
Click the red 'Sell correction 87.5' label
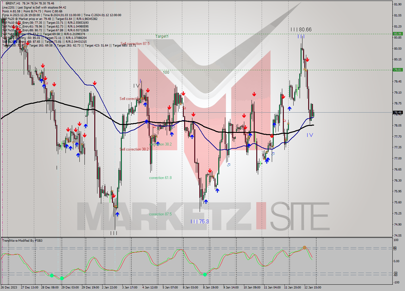point(135,44)
